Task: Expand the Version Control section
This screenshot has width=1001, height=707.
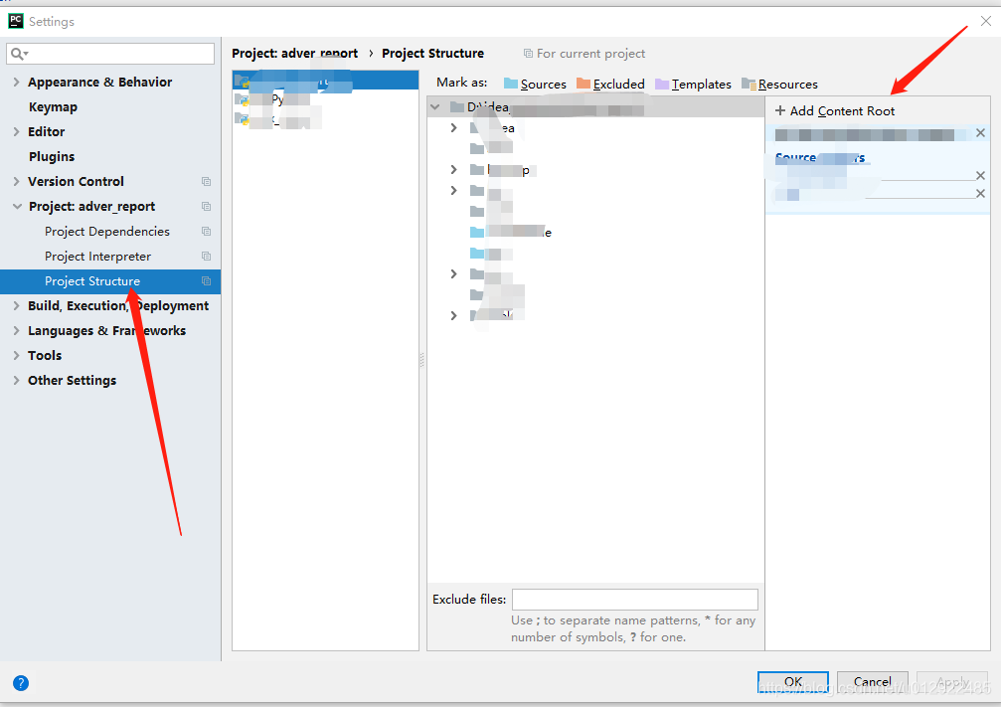Action: tap(17, 181)
